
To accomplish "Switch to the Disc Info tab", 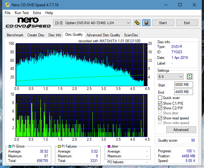I will pyautogui.click(x=55, y=35).
